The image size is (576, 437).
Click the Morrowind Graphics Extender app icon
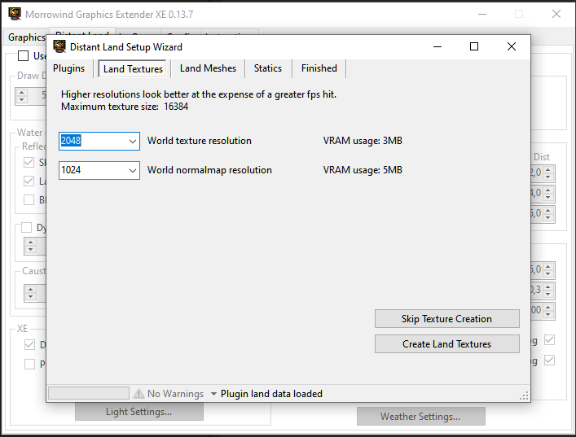tap(13, 14)
